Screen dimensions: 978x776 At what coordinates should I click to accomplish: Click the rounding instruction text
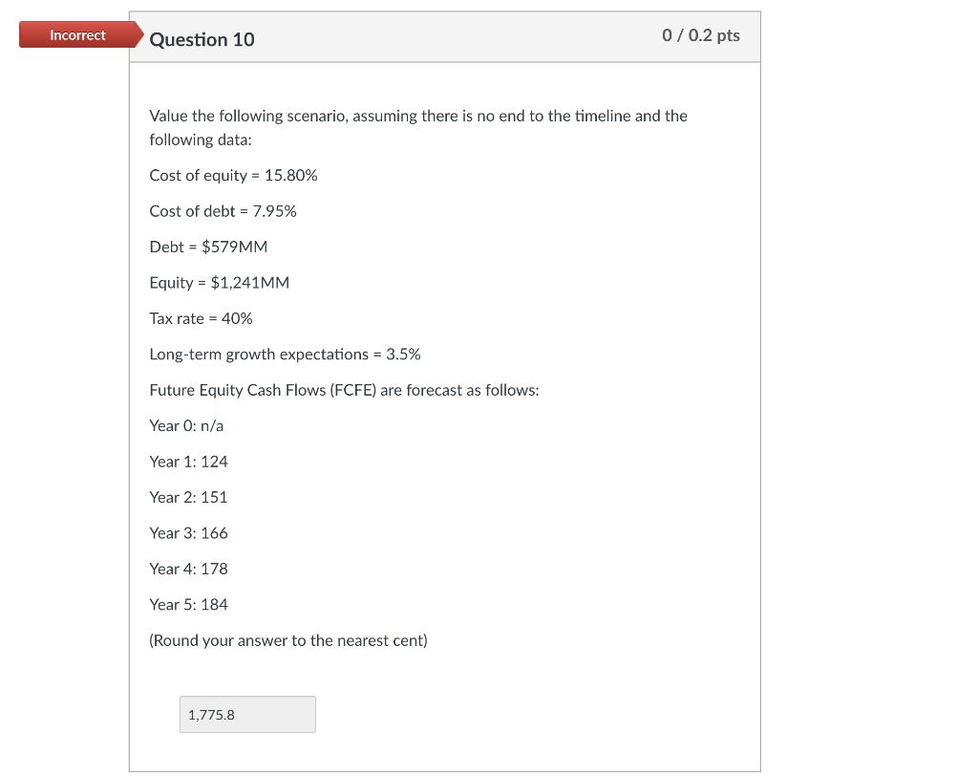(x=287, y=640)
